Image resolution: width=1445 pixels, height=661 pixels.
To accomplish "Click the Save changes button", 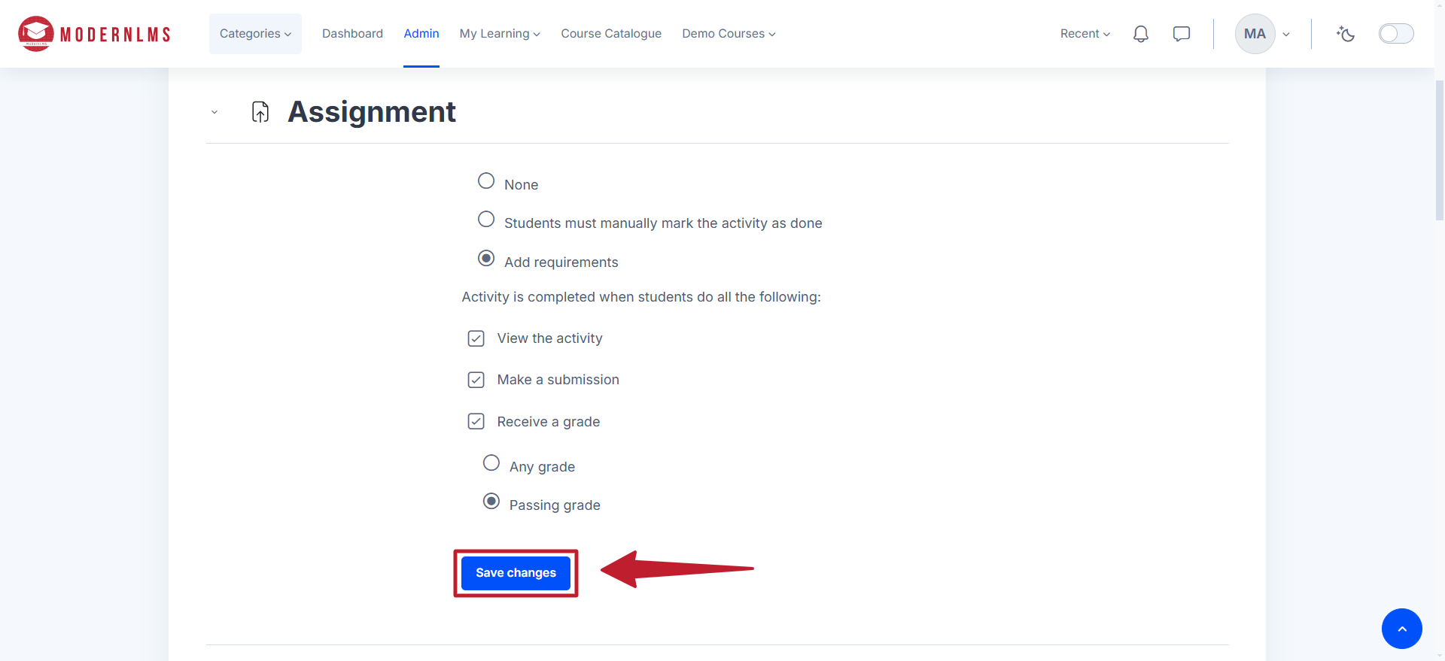I will pos(516,573).
